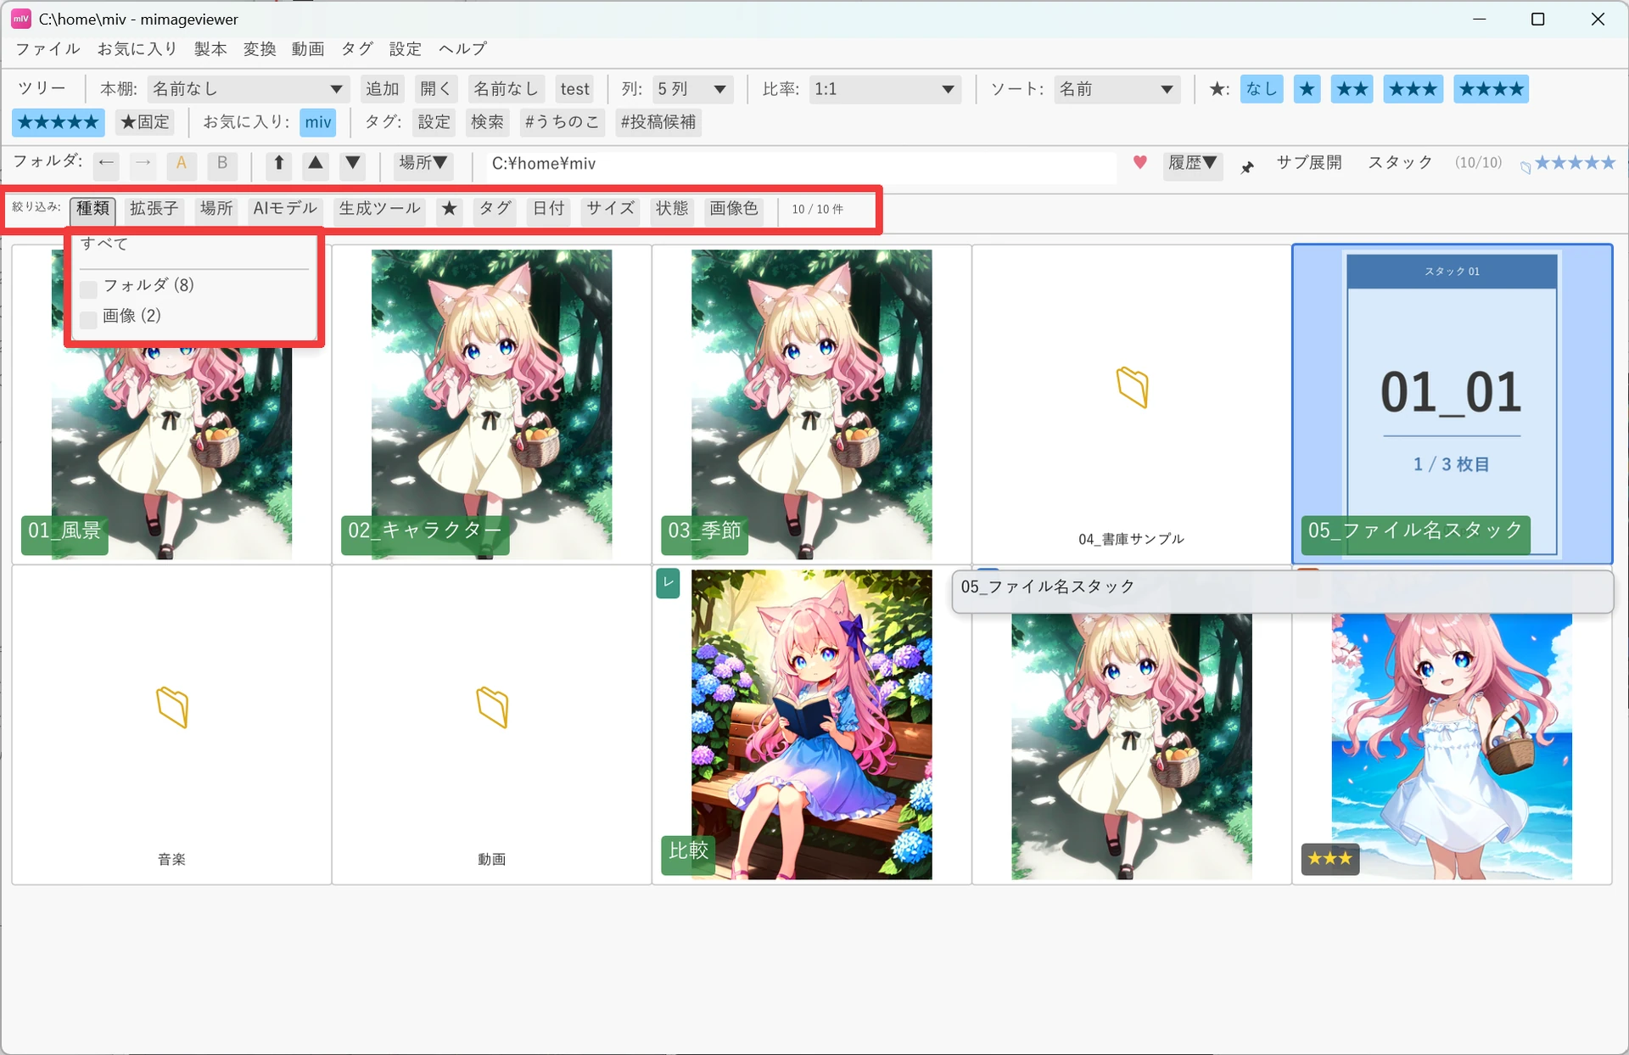
Task: Click the back arrow folder navigation icon
Action: pyautogui.click(x=106, y=163)
